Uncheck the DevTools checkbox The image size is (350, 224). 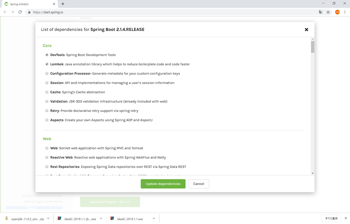pyautogui.click(x=47, y=55)
